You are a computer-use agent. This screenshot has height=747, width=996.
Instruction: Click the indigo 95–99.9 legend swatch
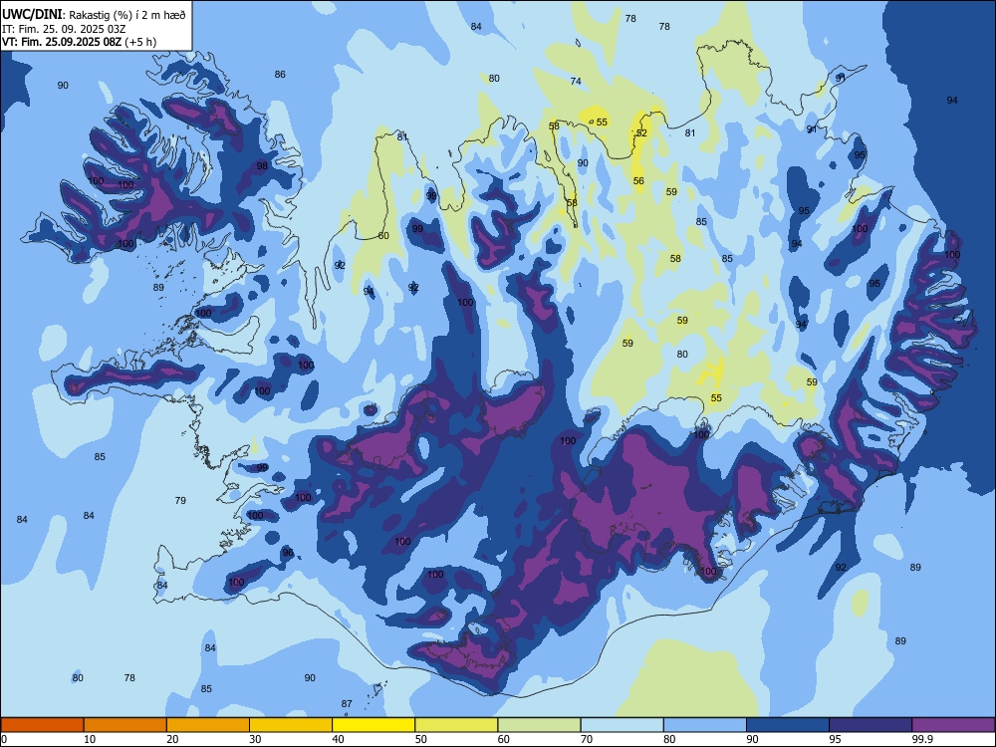click(x=871, y=725)
